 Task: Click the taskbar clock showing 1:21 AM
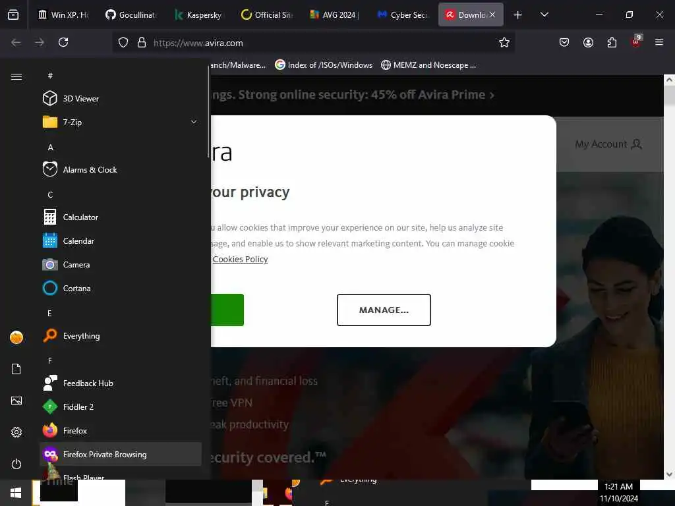[x=618, y=493]
